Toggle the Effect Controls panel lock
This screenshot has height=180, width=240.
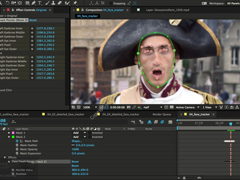pyautogui.click(x=13, y=10)
